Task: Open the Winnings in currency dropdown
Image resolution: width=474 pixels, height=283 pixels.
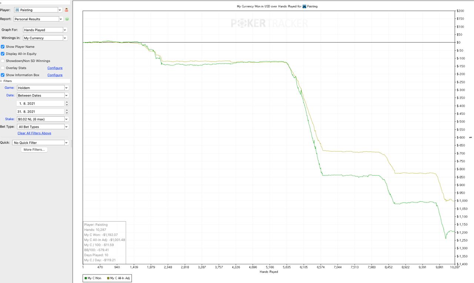Action: pos(44,38)
